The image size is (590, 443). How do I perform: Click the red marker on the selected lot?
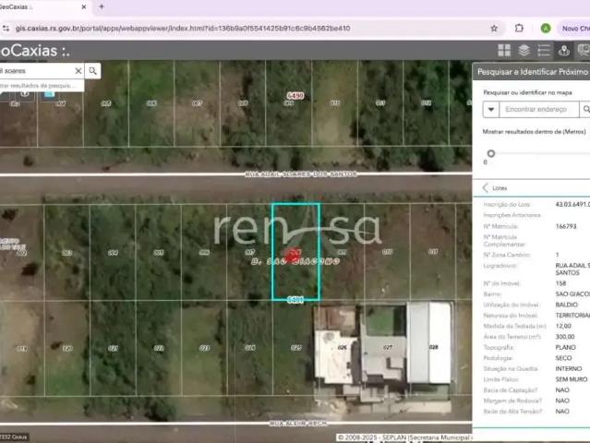293,254
